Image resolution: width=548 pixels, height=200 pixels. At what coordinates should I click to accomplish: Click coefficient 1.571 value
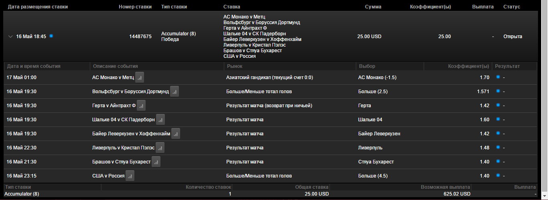tap(483, 91)
